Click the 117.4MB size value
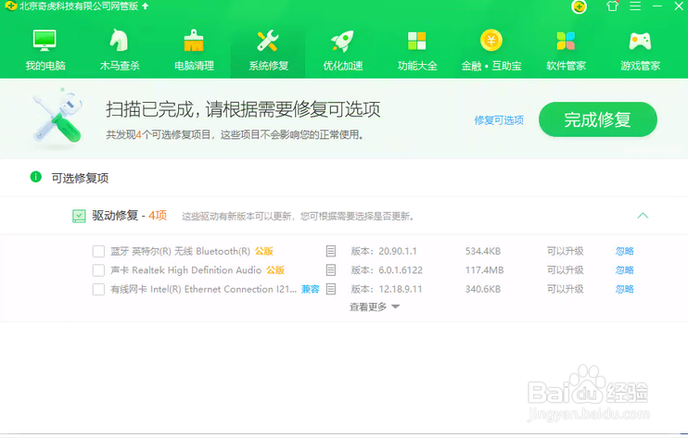Screen dimensions: 688x438 pos(484,269)
